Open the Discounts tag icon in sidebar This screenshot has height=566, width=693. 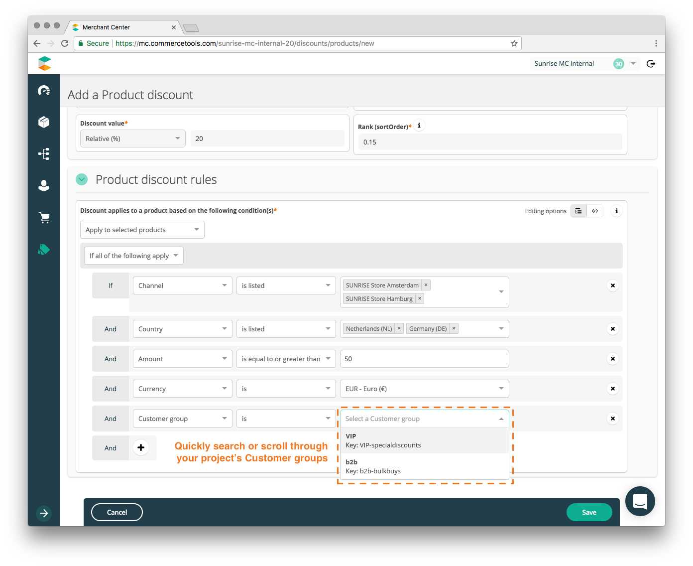pos(44,250)
